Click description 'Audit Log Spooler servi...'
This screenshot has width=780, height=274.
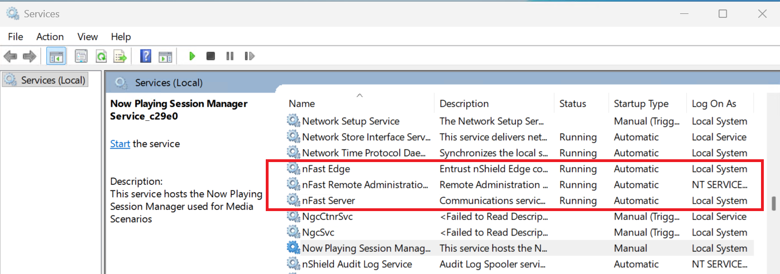(x=493, y=264)
